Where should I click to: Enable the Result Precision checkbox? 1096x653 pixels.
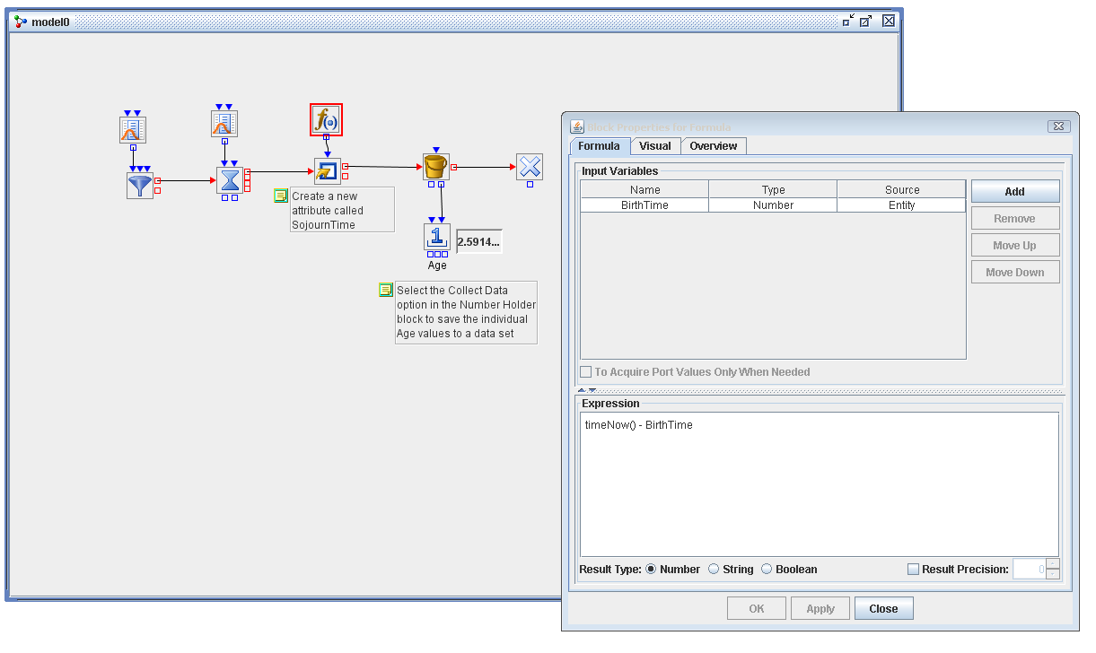(913, 569)
